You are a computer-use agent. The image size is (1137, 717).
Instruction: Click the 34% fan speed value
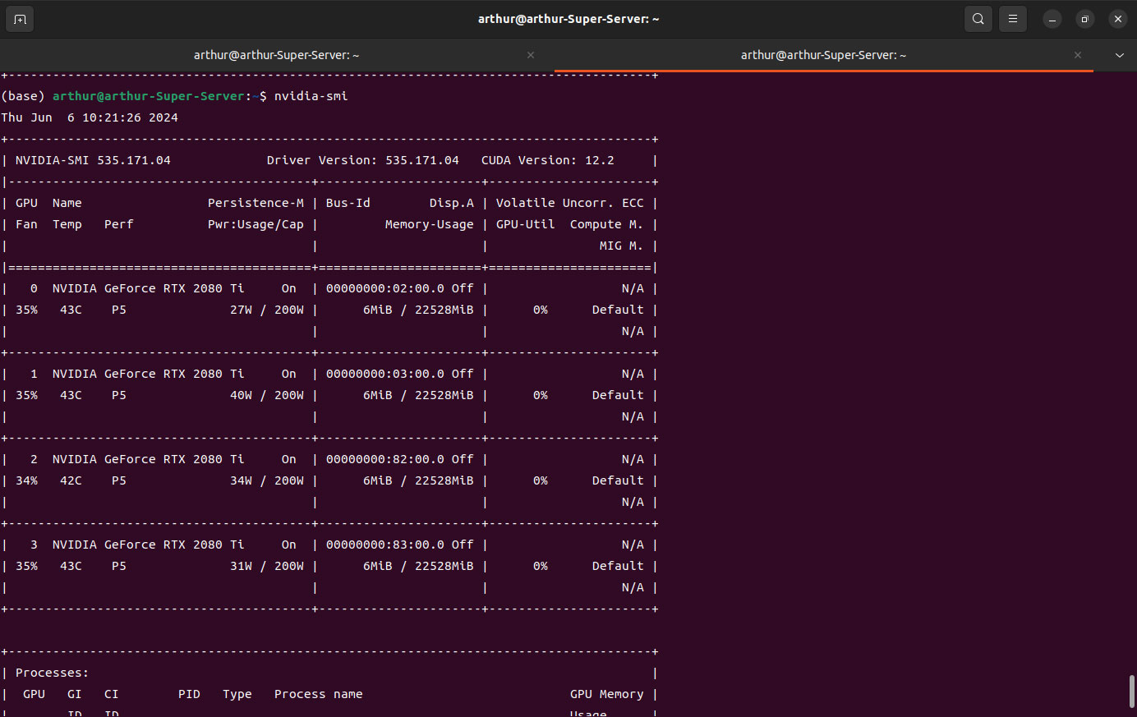click(x=26, y=480)
